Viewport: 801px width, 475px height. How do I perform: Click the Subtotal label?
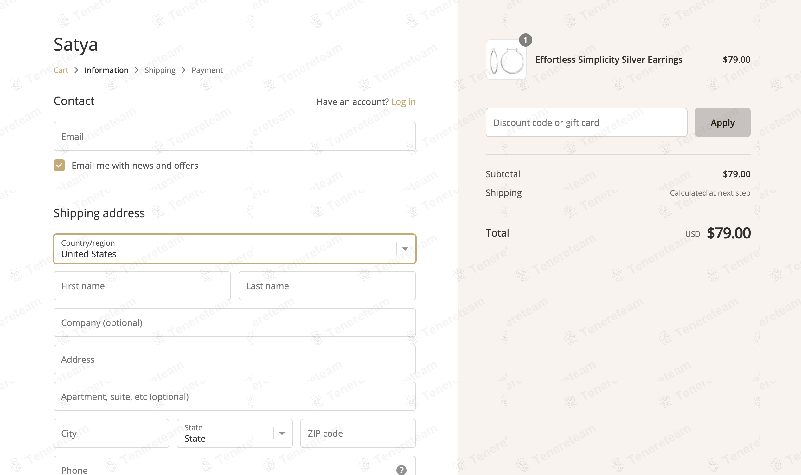(x=503, y=174)
